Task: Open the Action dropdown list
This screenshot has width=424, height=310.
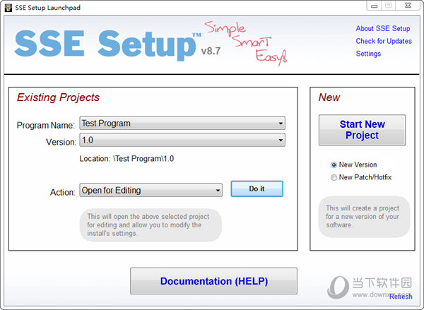Action: tap(151, 190)
